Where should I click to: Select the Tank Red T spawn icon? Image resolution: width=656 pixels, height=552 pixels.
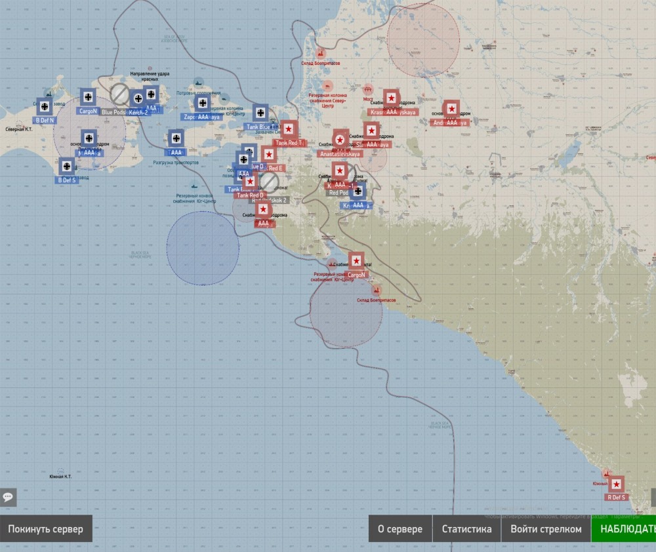tap(289, 129)
